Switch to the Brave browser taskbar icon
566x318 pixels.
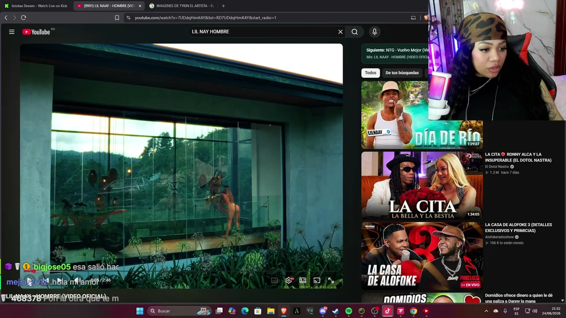click(284, 311)
